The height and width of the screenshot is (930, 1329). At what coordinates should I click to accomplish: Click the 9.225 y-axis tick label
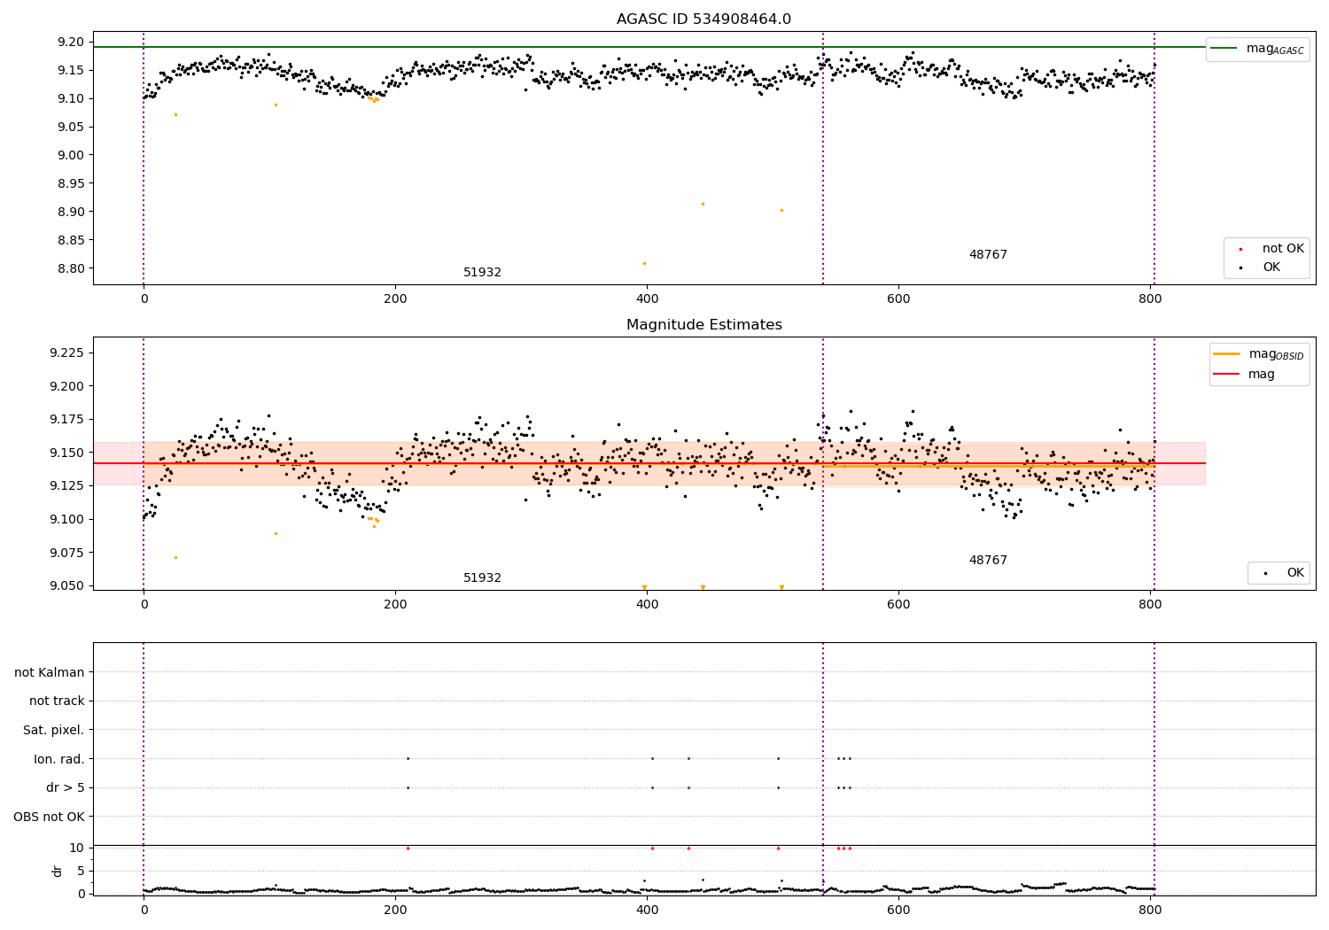pos(66,353)
